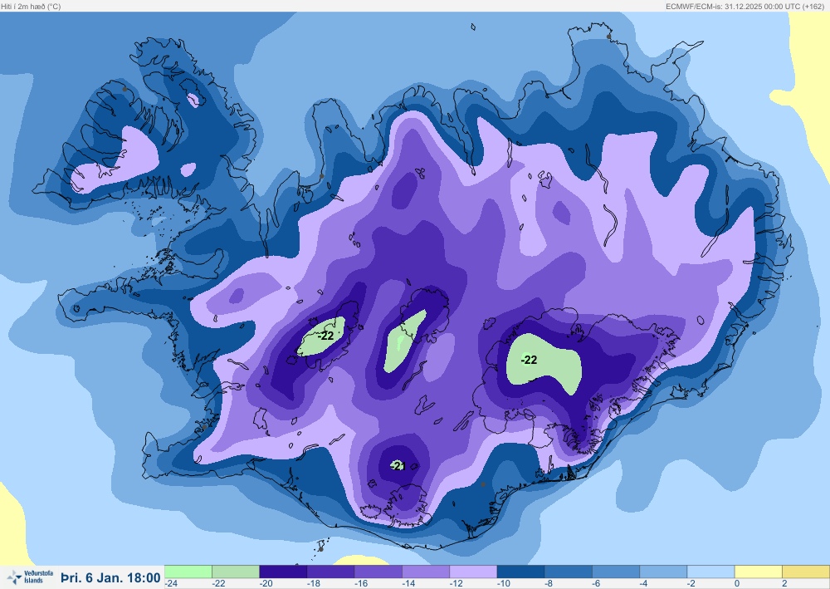Click the -14 tick label on the legend
830x589 pixels.
[408, 584]
